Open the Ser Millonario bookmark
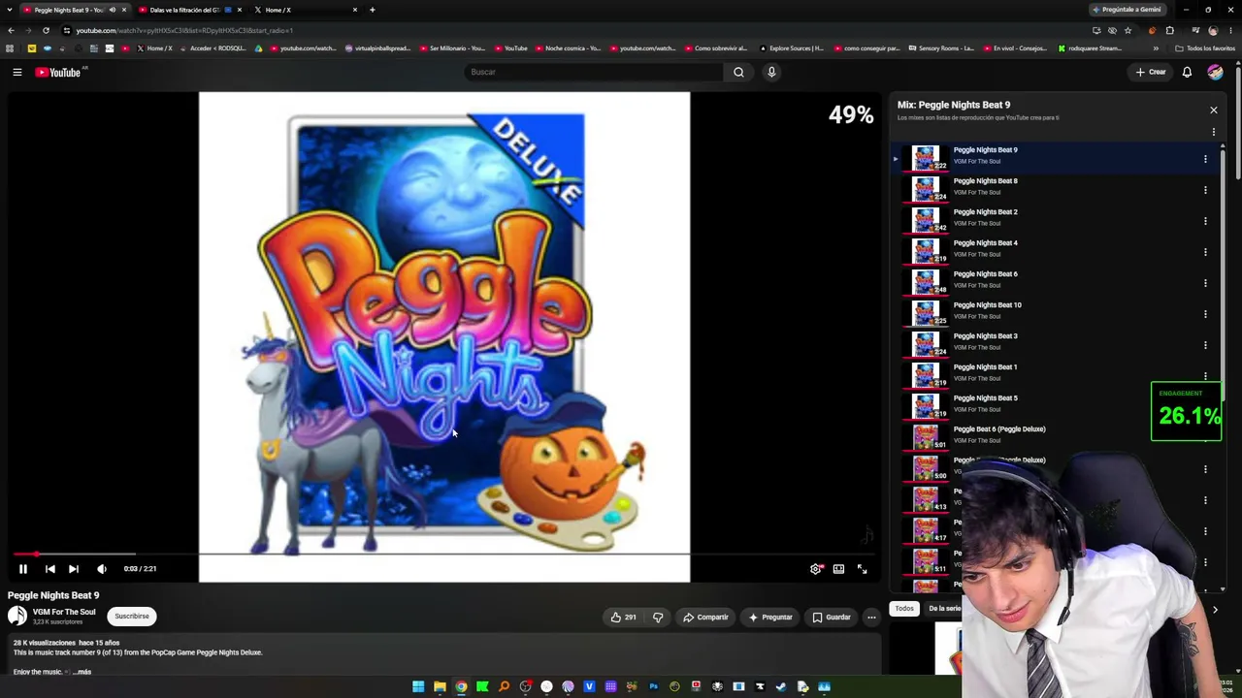 click(x=452, y=48)
